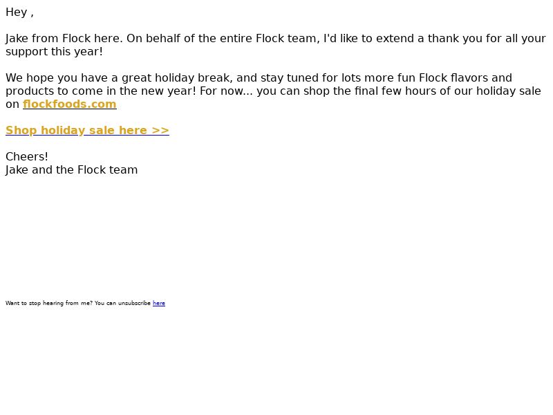Screen dimensions: 553x415
Task: Click 'You can unsubscribe' footer text
Action: pyautogui.click(x=122, y=303)
